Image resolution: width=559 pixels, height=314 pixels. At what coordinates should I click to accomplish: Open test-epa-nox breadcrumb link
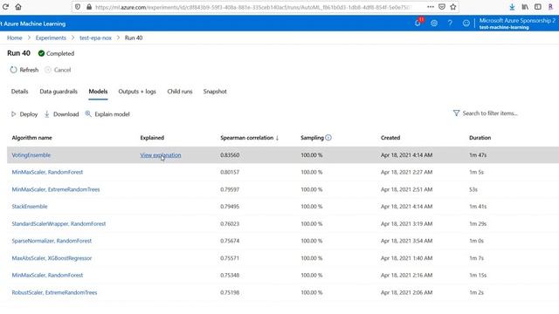95,38
